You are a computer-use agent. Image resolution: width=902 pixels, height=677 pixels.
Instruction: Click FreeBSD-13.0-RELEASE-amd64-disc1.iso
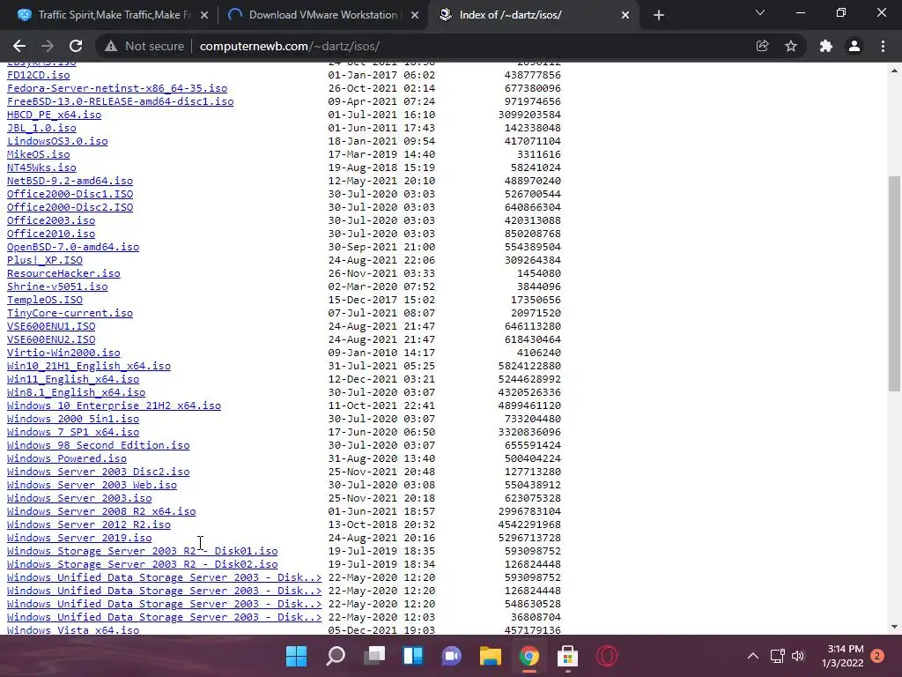[120, 101]
